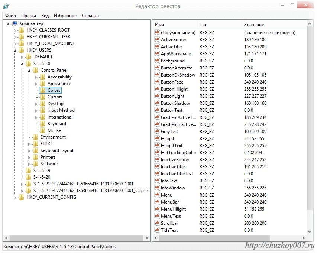Click the string icon beside Background value

(157, 61)
